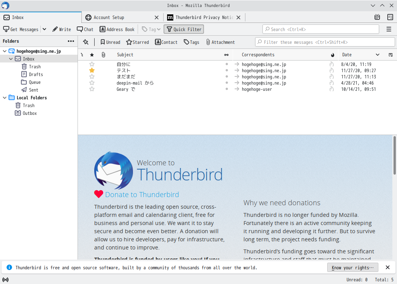Click Write to compose a message
Viewport: 397px width, 284px height.
62,29
